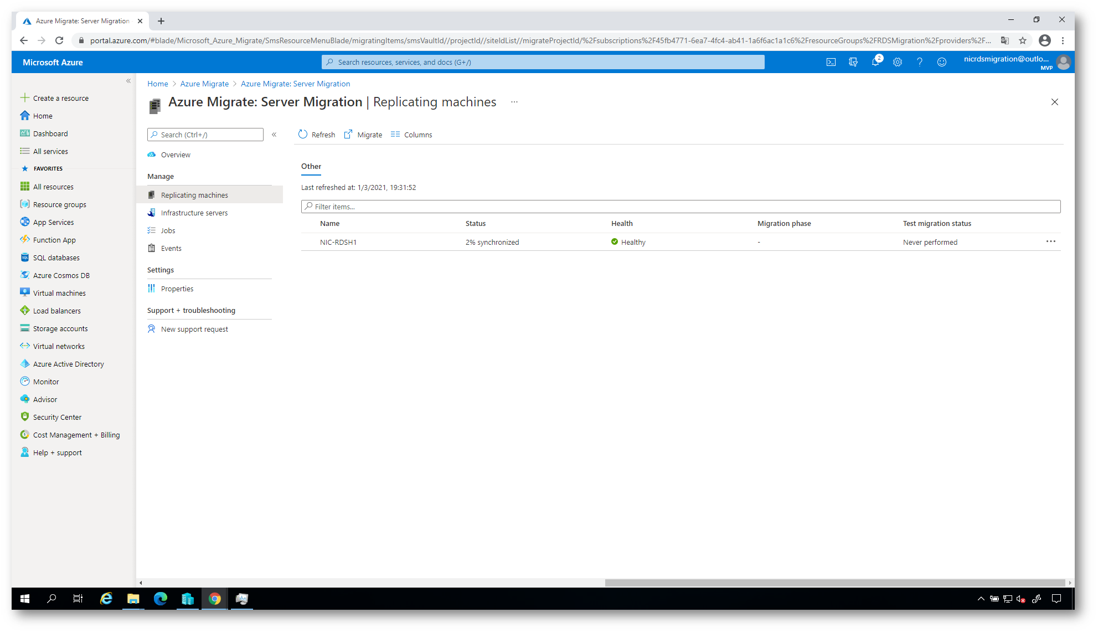Open File Explorer from taskbar

133,599
